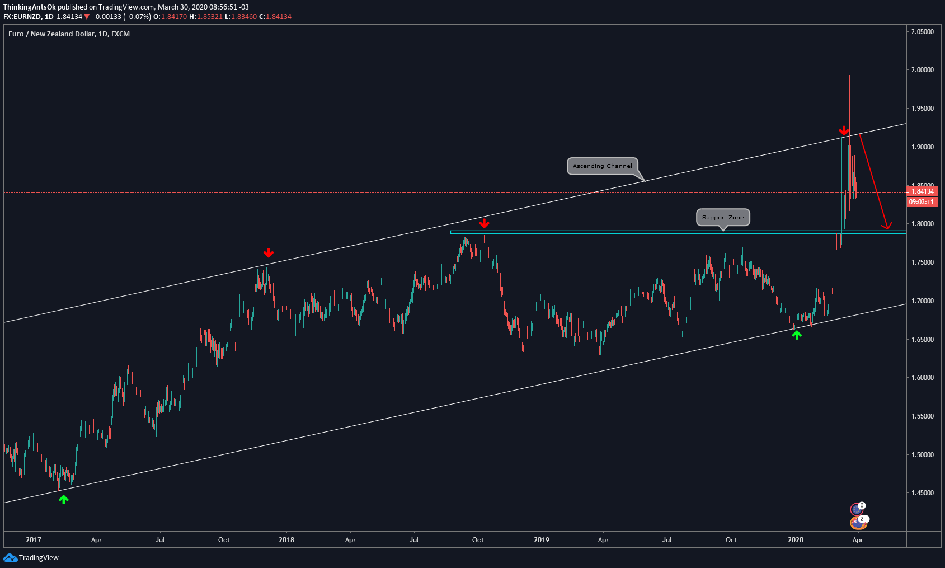Viewport: 945px width, 568px height.
Task: Click the 1.90000 price axis label
Action: tap(923, 147)
